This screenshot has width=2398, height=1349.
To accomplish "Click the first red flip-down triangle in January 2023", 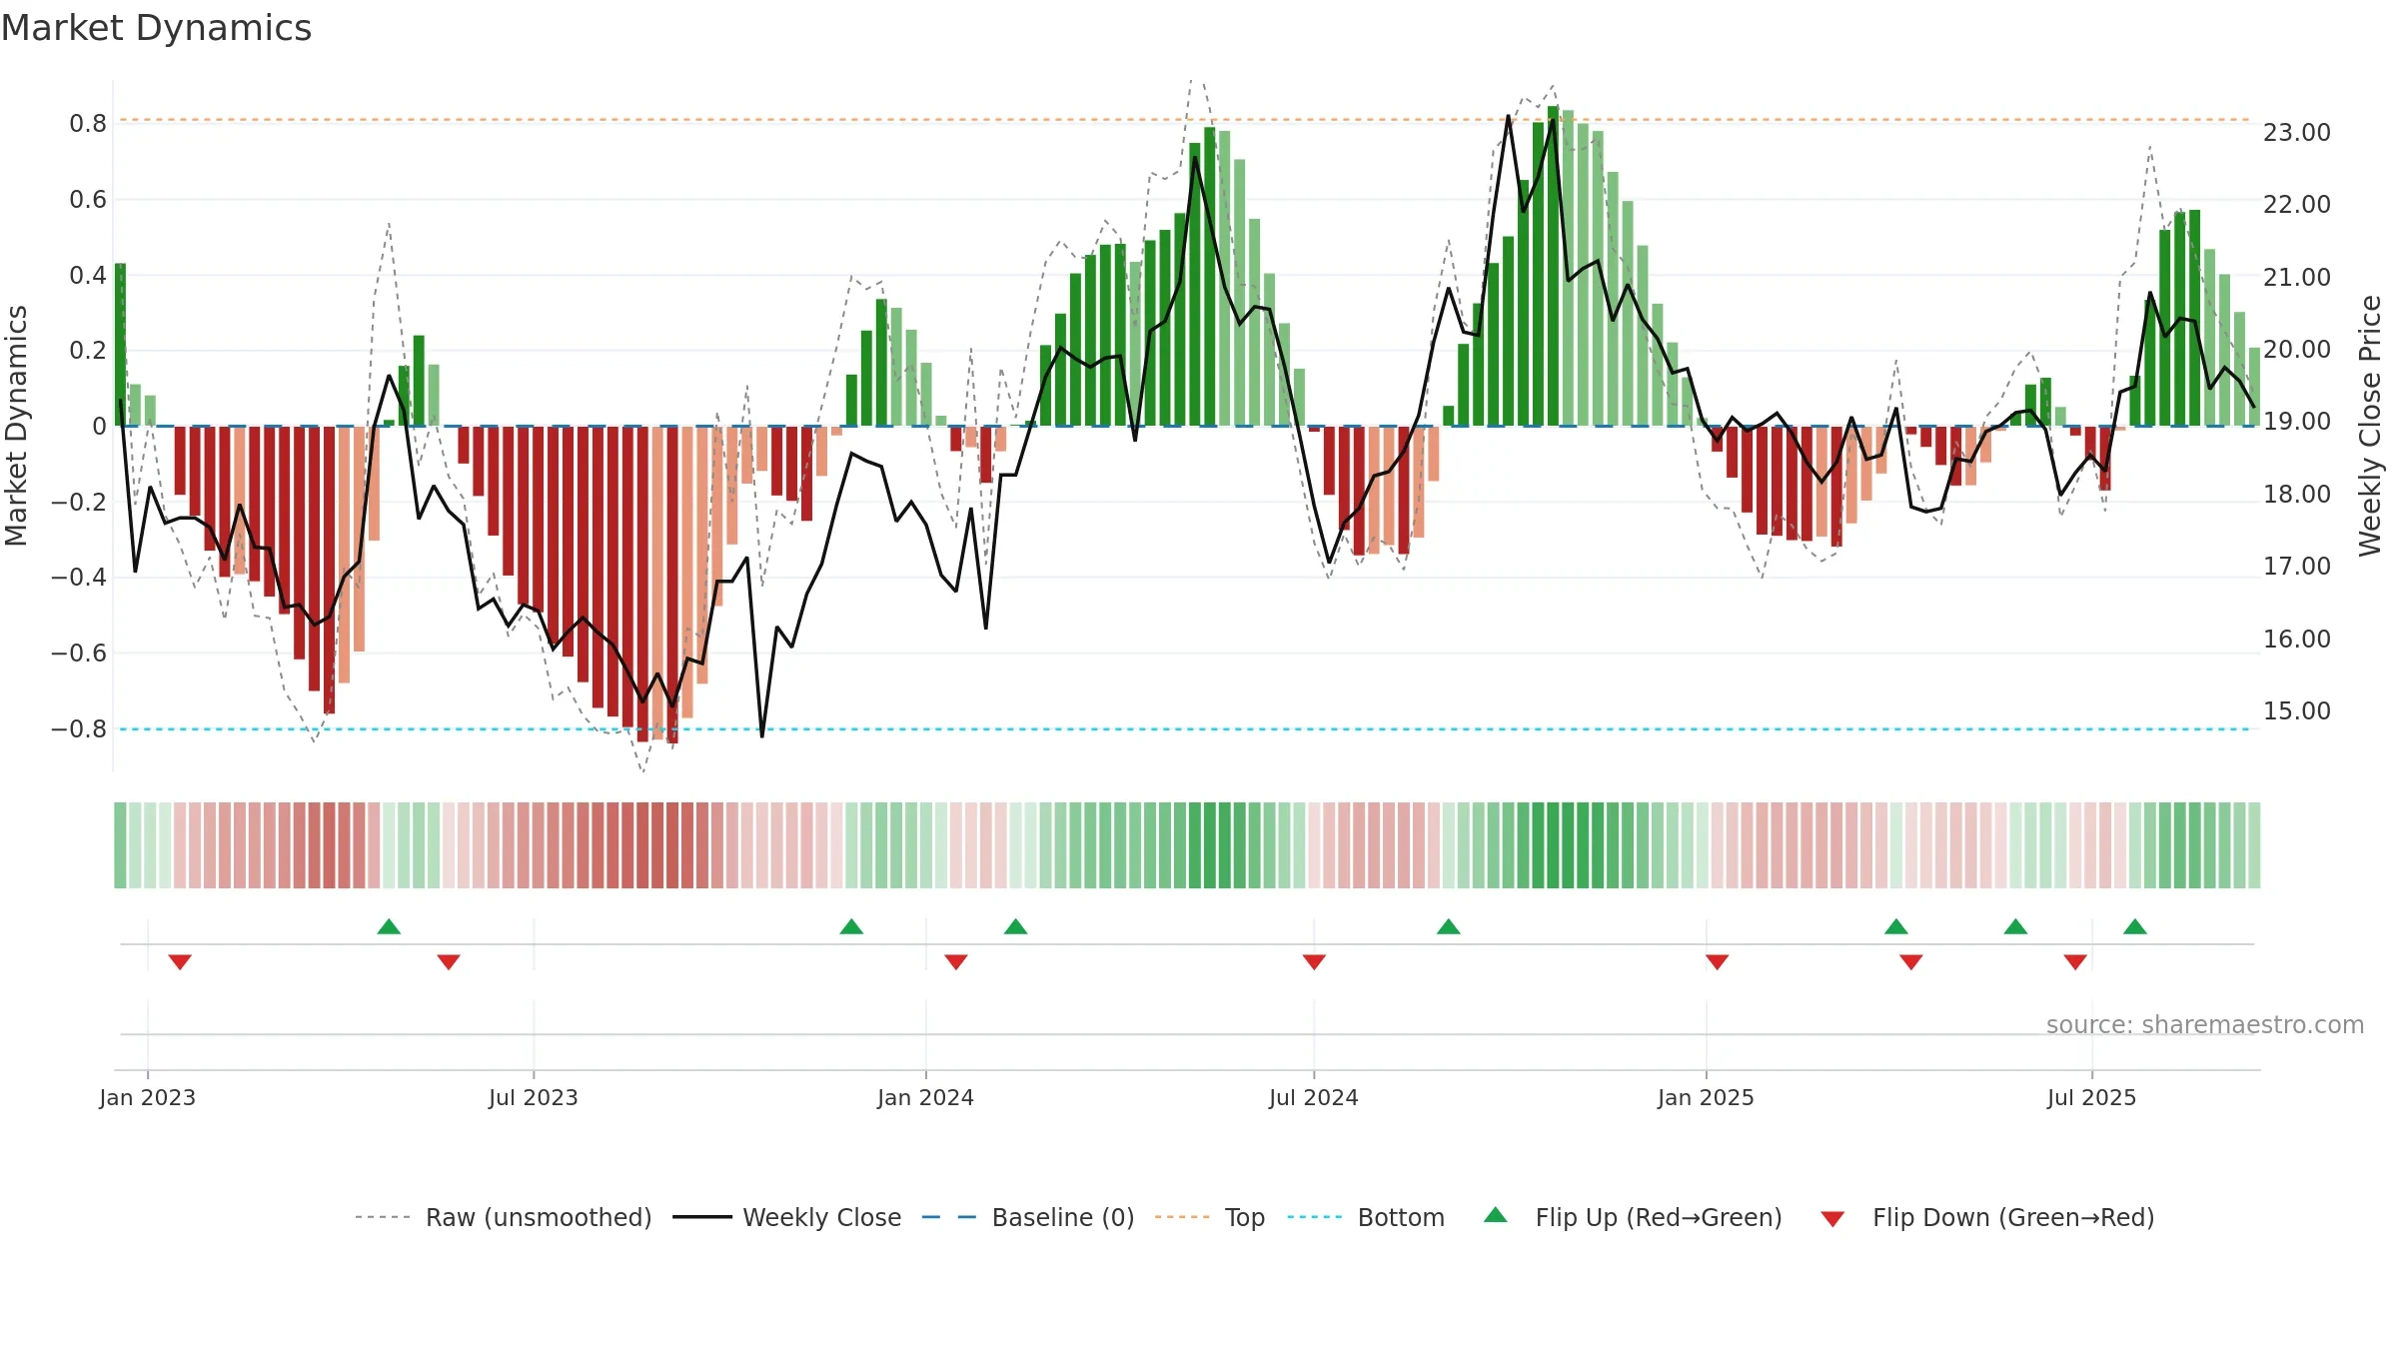I will [180, 962].
